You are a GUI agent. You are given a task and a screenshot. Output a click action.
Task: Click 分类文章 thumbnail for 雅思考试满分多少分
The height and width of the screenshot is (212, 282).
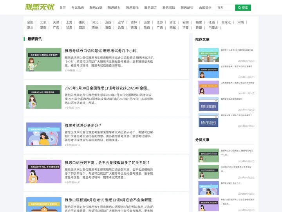[209, 188]
